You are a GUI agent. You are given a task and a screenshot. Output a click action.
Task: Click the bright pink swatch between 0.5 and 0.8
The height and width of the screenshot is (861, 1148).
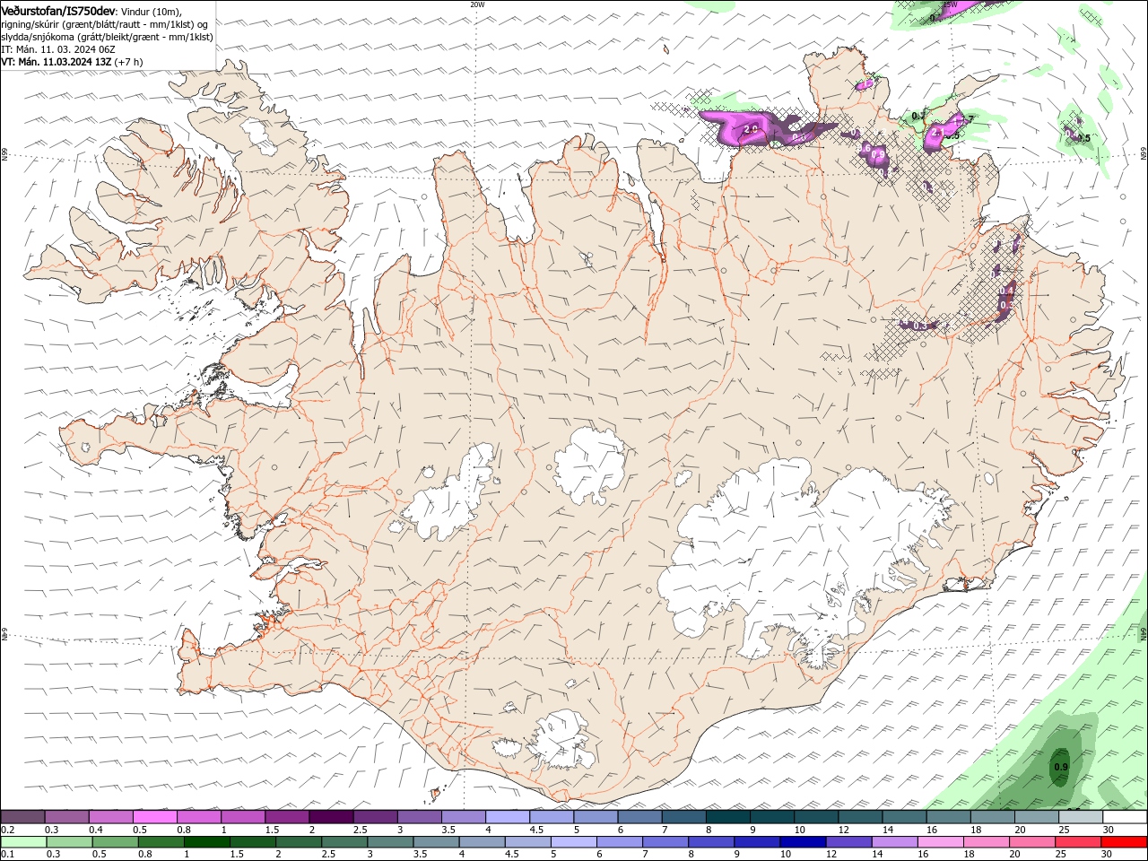[x=154, y=817]
